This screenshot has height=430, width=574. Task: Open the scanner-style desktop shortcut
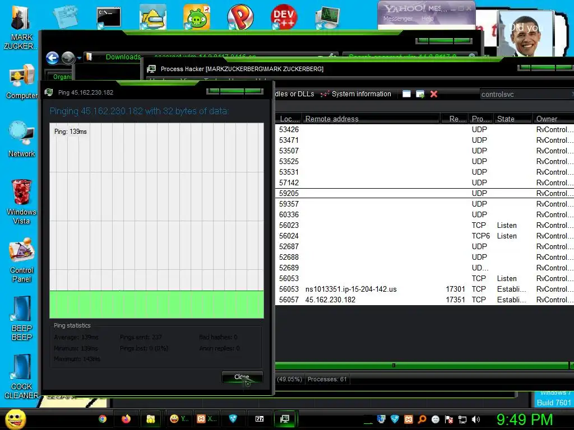click(153, 17)
